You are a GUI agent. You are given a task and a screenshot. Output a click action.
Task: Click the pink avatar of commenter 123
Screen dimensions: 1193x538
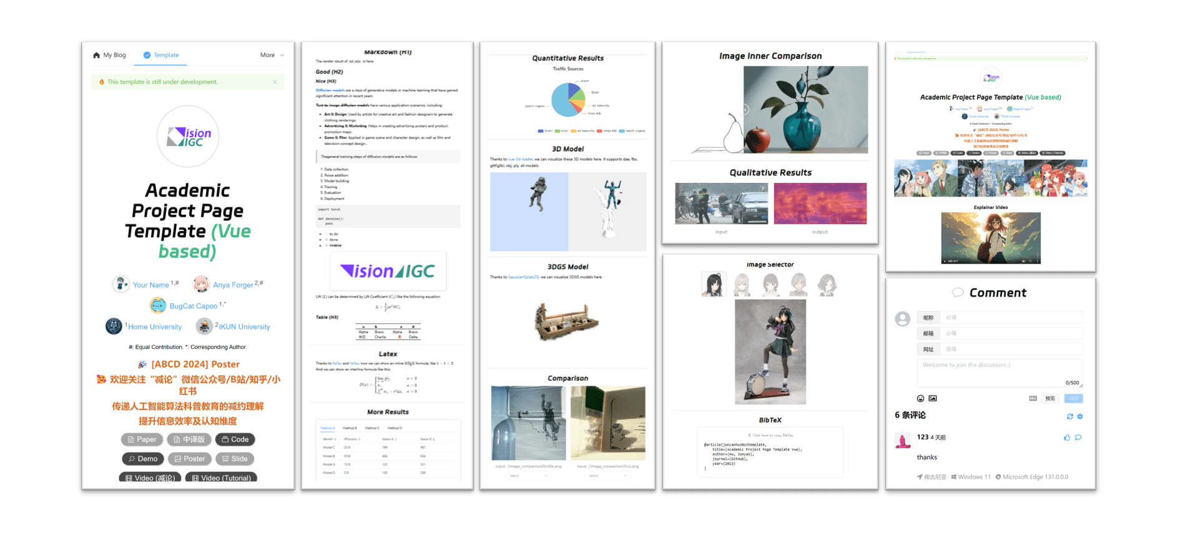[x=903, y=441]
